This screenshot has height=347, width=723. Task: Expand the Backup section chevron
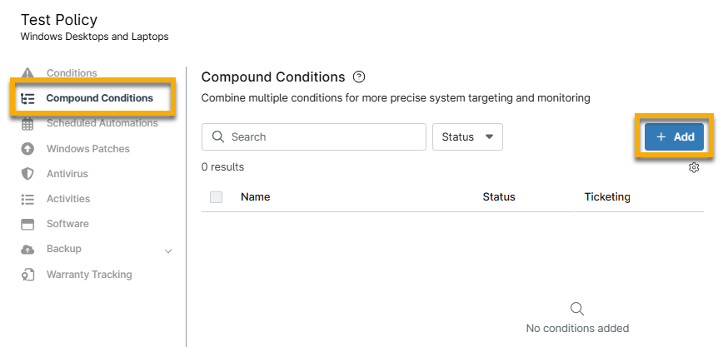[x=169, y=250]
